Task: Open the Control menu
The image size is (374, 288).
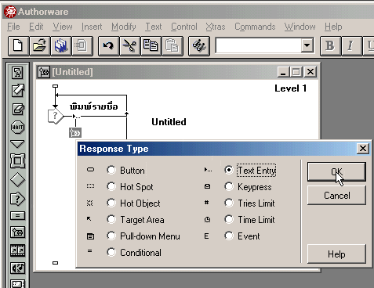Action: [x=184, y=27]
